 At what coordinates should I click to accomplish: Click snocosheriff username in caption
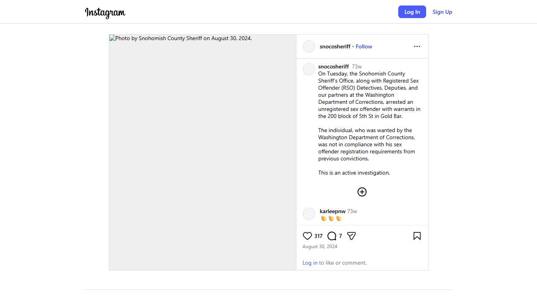click(x=333, y=66)
